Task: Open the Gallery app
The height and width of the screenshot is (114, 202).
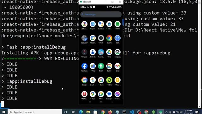Action: [x=109, y=66]
